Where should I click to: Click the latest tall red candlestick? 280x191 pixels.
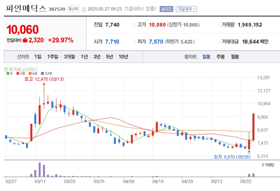point(253,127)
